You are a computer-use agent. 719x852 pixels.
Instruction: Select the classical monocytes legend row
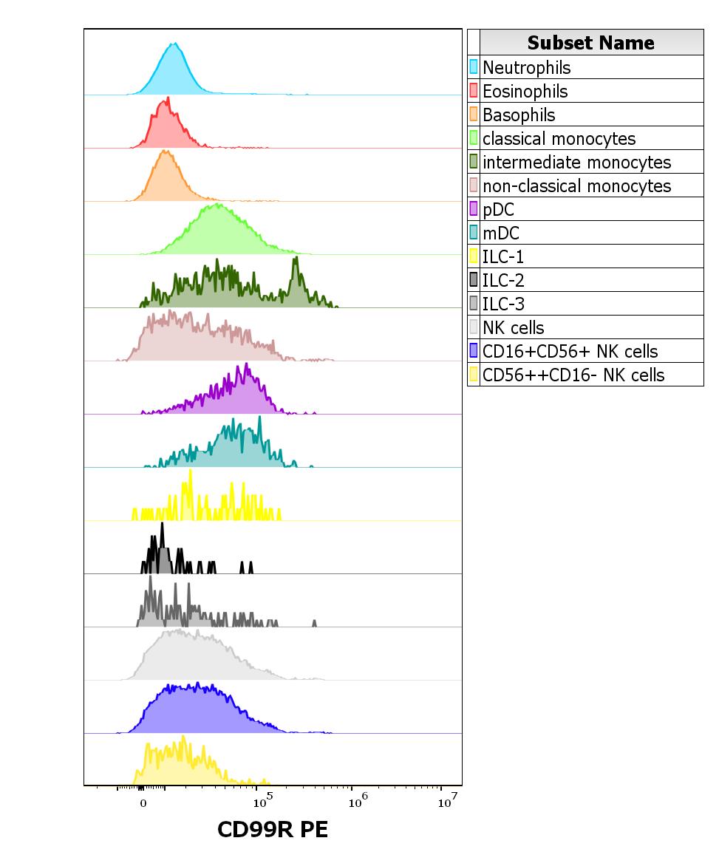point(585,138)
